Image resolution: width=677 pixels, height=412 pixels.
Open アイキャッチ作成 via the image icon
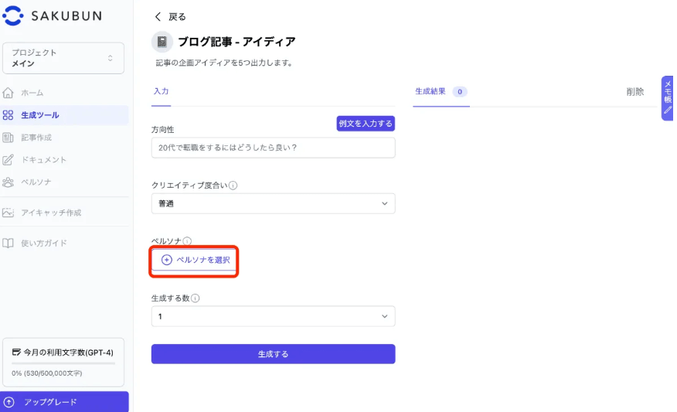point(8,213)
